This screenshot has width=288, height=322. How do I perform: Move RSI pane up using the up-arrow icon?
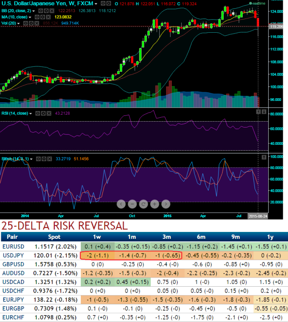(x=258, y=112)
